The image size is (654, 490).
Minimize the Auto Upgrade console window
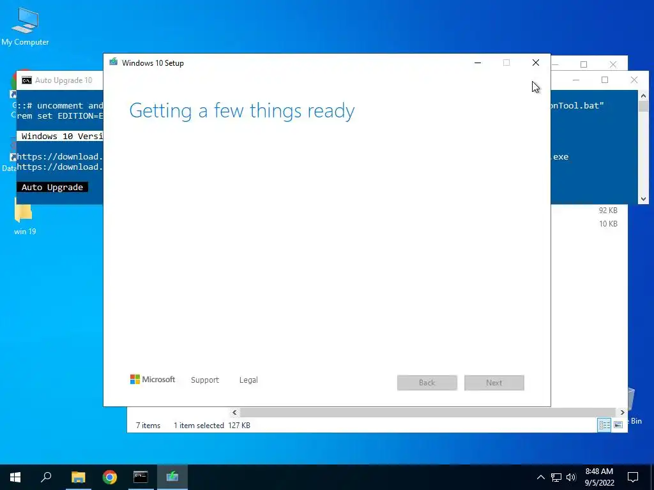tap(576, 80)
